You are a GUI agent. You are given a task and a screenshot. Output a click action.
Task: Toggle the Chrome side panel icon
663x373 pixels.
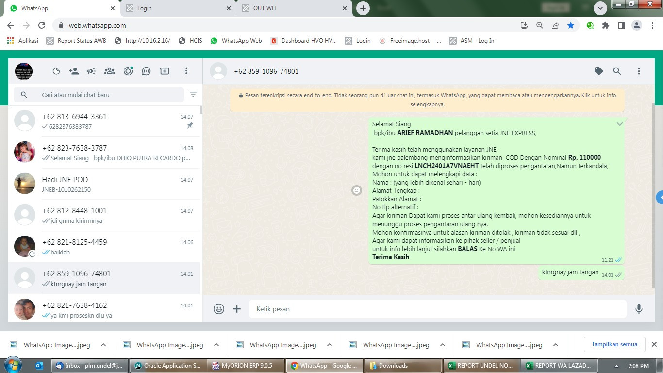621,25
